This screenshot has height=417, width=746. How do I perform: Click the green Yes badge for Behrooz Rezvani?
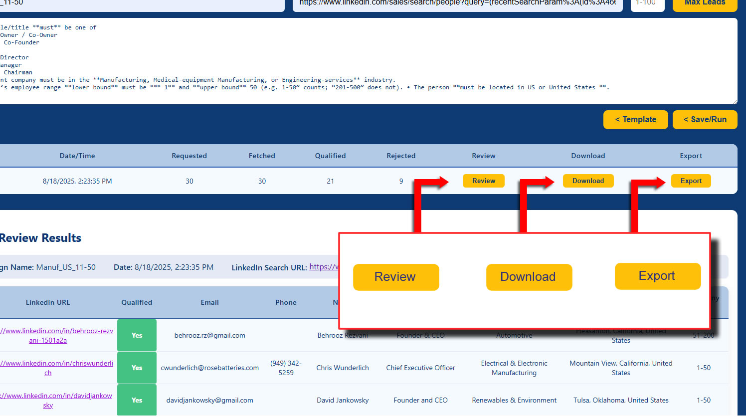pos(137,336)
